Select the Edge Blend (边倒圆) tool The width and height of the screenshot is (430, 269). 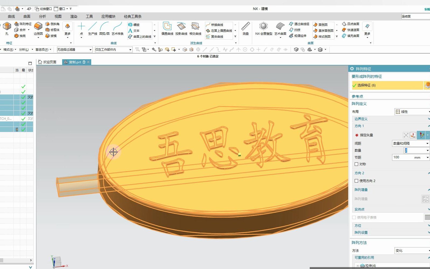38,29
